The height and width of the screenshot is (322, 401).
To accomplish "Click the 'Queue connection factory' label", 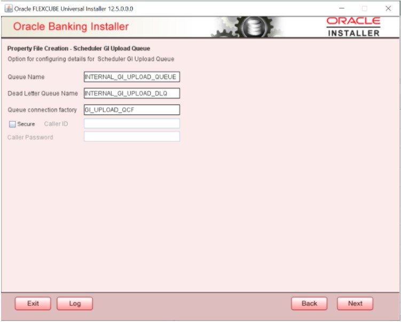I will pos(42,109).
